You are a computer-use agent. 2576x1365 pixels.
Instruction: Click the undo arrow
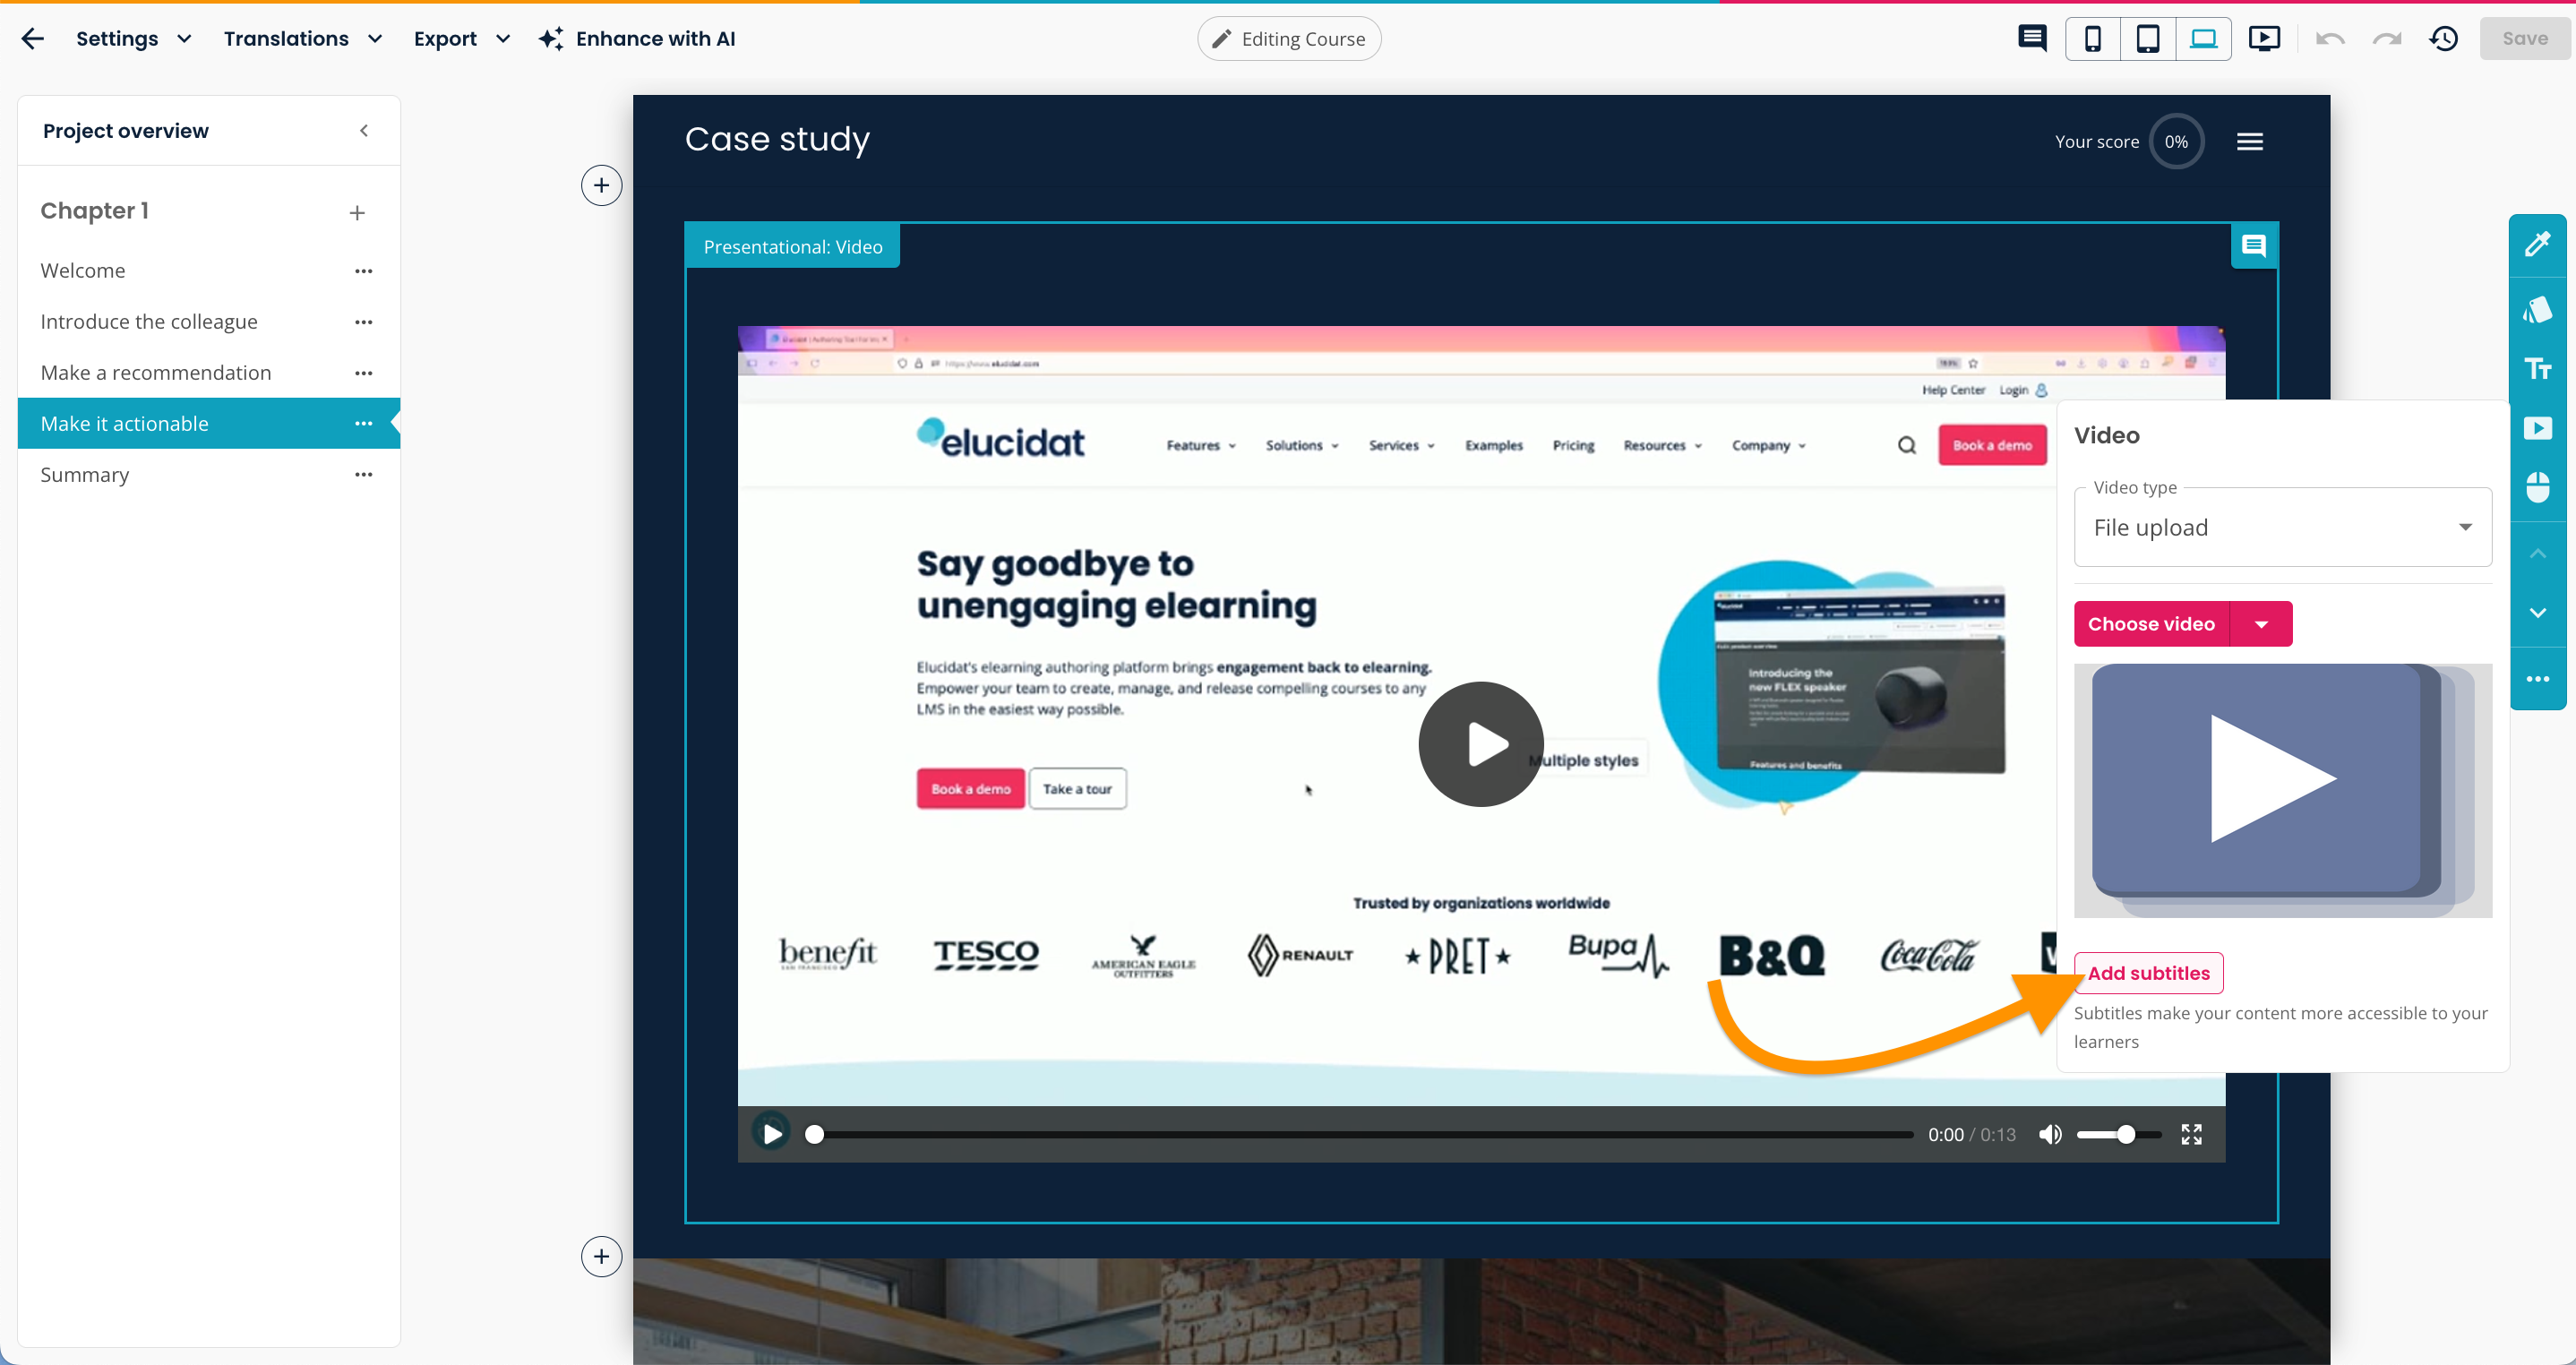[x=2329, y=39]
